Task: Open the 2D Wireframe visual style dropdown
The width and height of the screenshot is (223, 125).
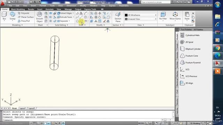Action: click(x=140, y=15)
